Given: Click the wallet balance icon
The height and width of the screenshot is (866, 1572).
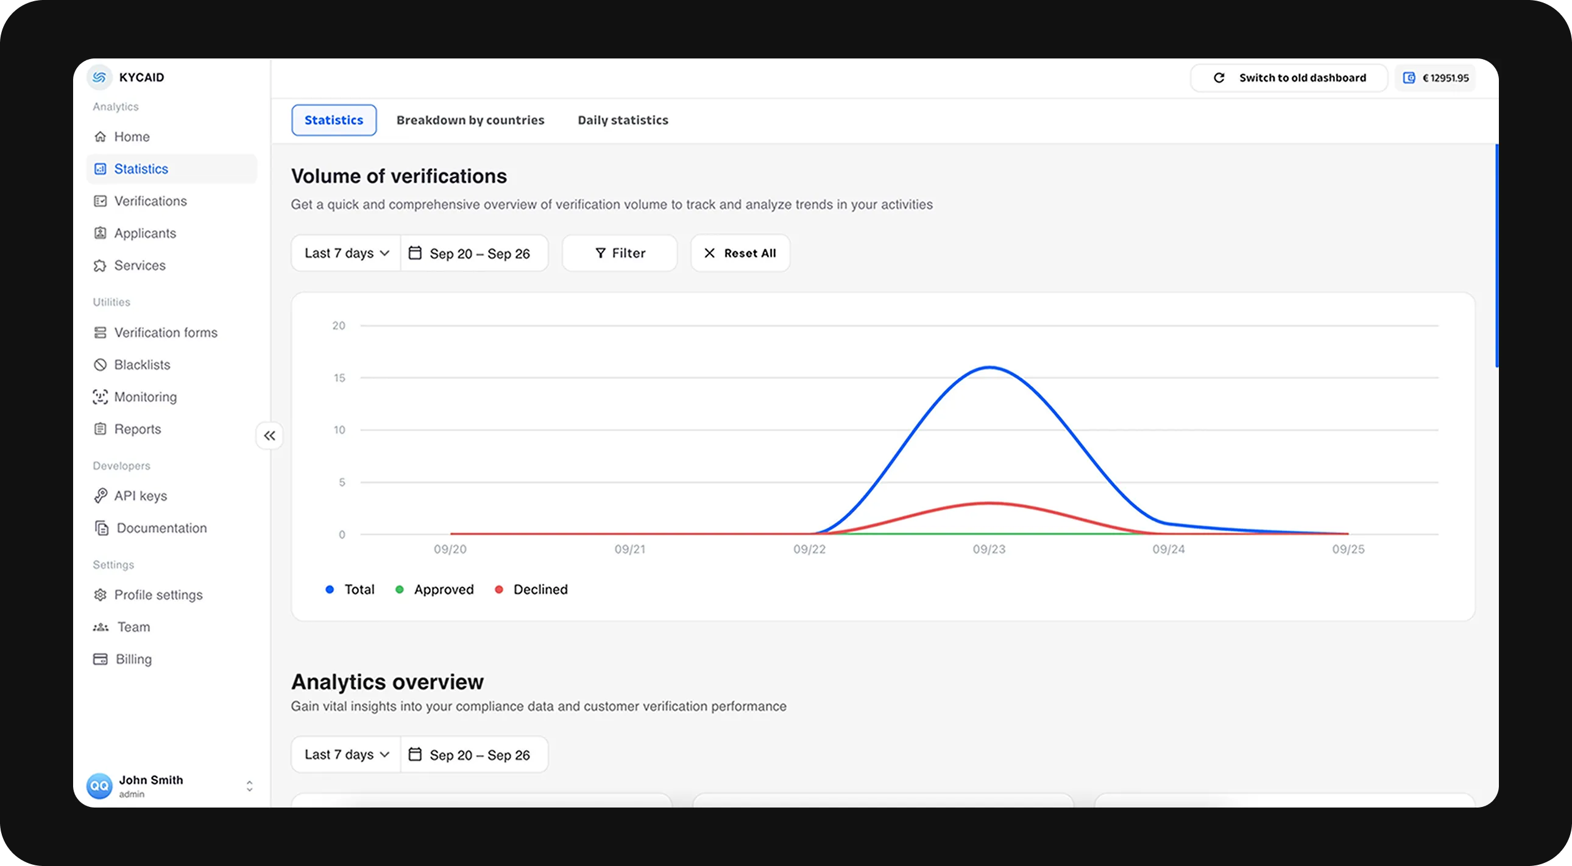Looking at the screenshot, I should pyautogui.click(x=1409, y=78).
